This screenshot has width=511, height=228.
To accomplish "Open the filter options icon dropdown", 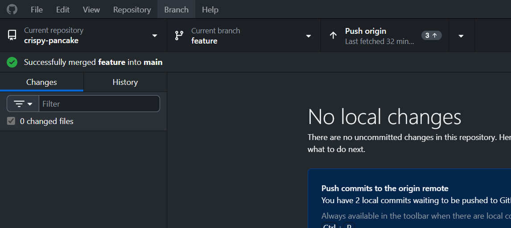I will point(23,104).
